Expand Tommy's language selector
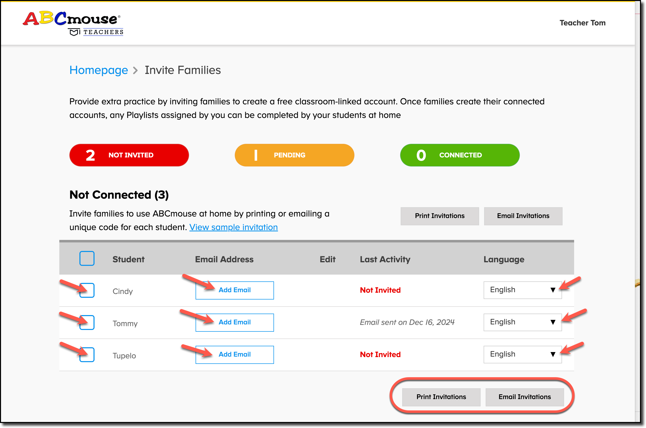This screenshot has height=428, width=646. (522, 322)
